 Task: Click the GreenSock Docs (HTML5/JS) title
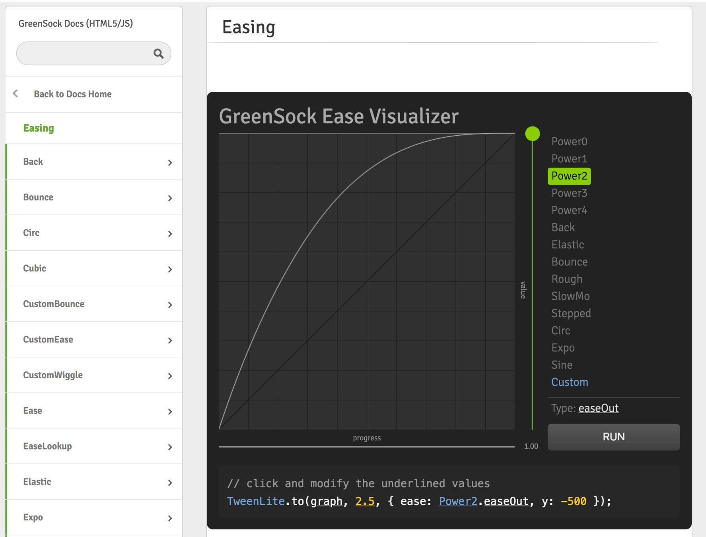[76, 23]
